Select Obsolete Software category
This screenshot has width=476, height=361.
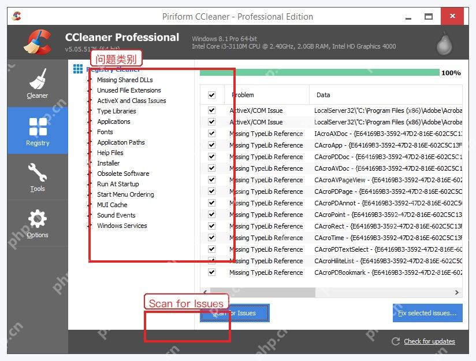(x=123, y=174)
